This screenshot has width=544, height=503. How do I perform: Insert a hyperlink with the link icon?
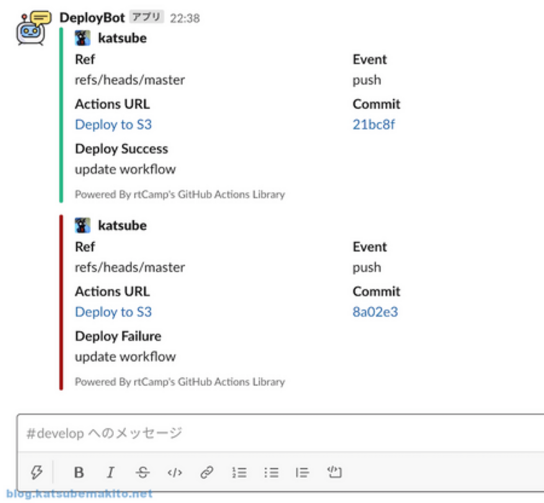207,472
